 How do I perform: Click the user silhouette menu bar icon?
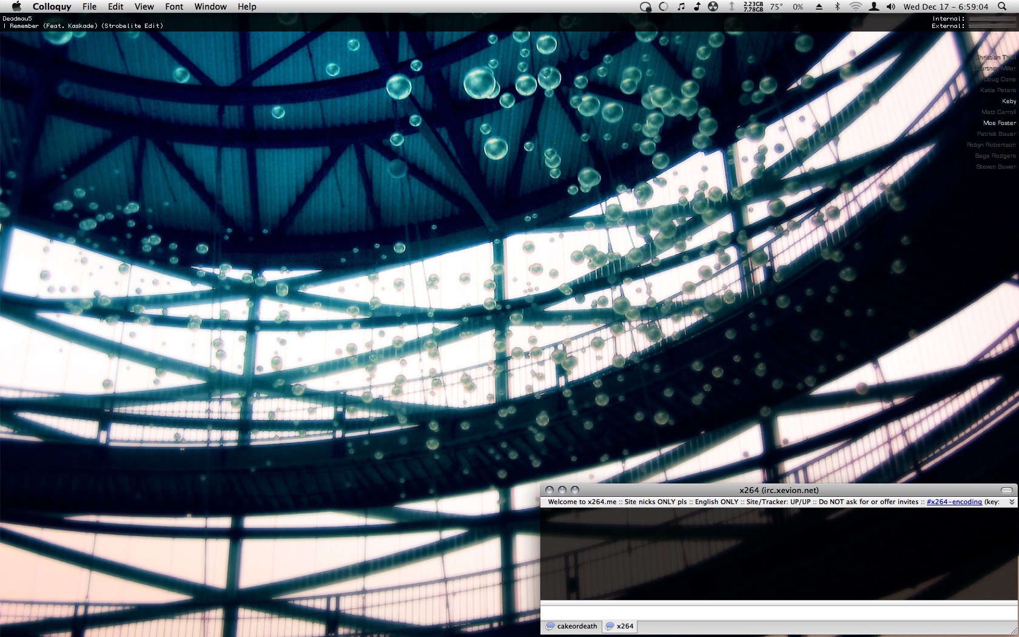[873, 7]
